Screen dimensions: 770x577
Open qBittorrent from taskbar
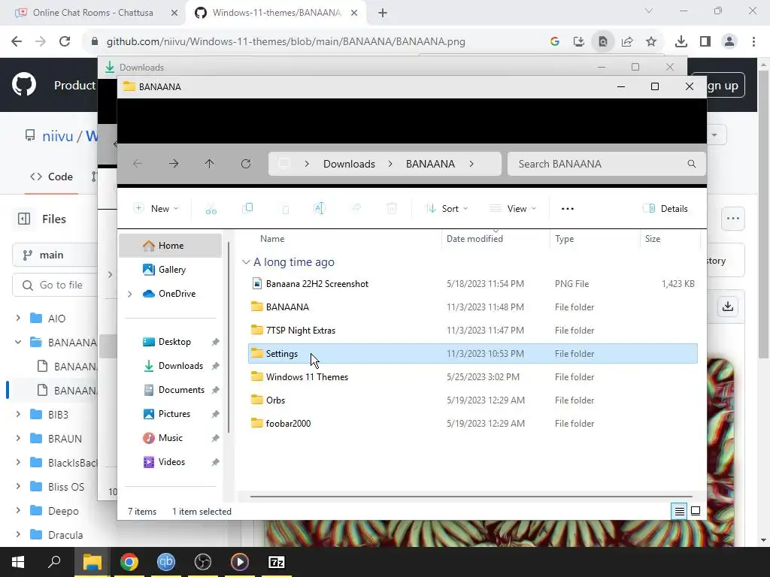point(166,562)
